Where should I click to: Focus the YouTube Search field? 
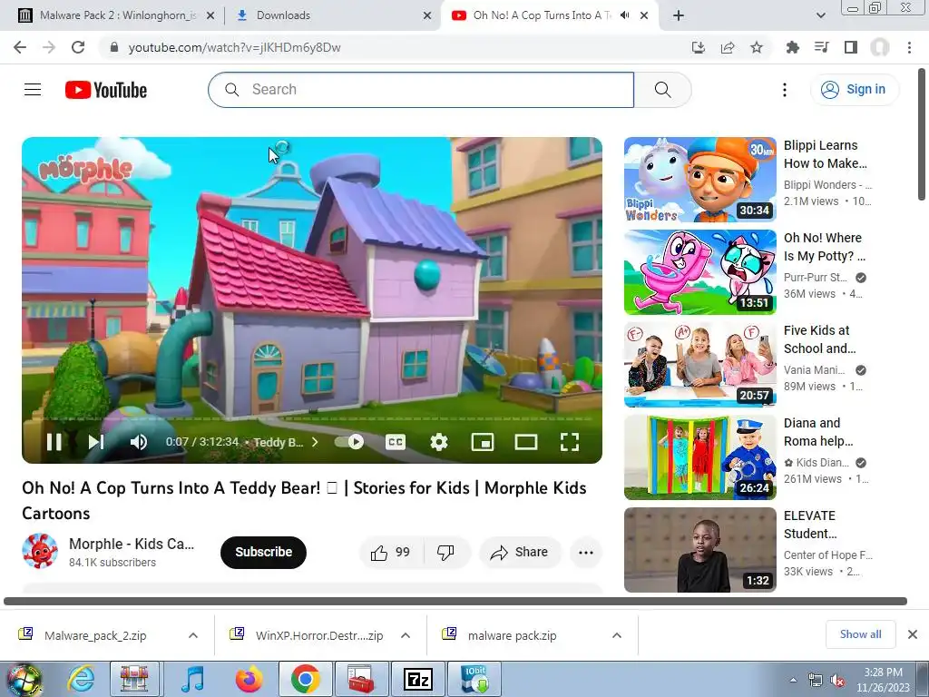(x=421, y=90)
